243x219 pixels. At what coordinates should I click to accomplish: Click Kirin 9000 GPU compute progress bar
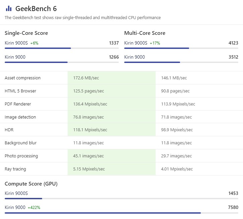click(x=103, y=213)
